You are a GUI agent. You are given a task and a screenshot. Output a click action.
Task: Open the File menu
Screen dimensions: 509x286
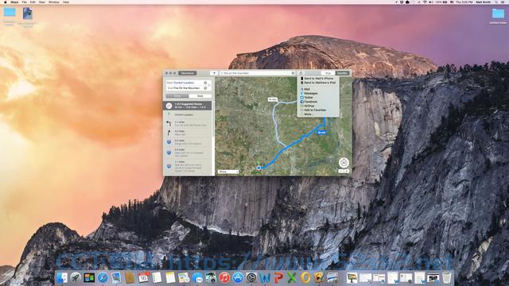pyautogui.click(x=25, y=2)
